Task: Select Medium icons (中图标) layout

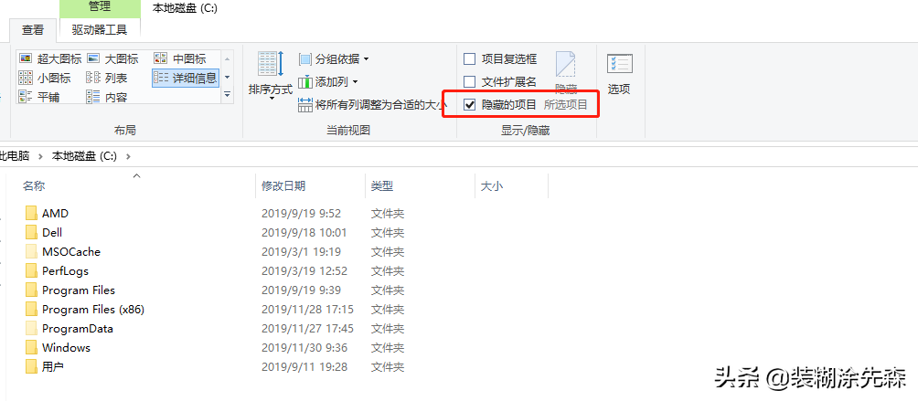Action: [180, 58]
